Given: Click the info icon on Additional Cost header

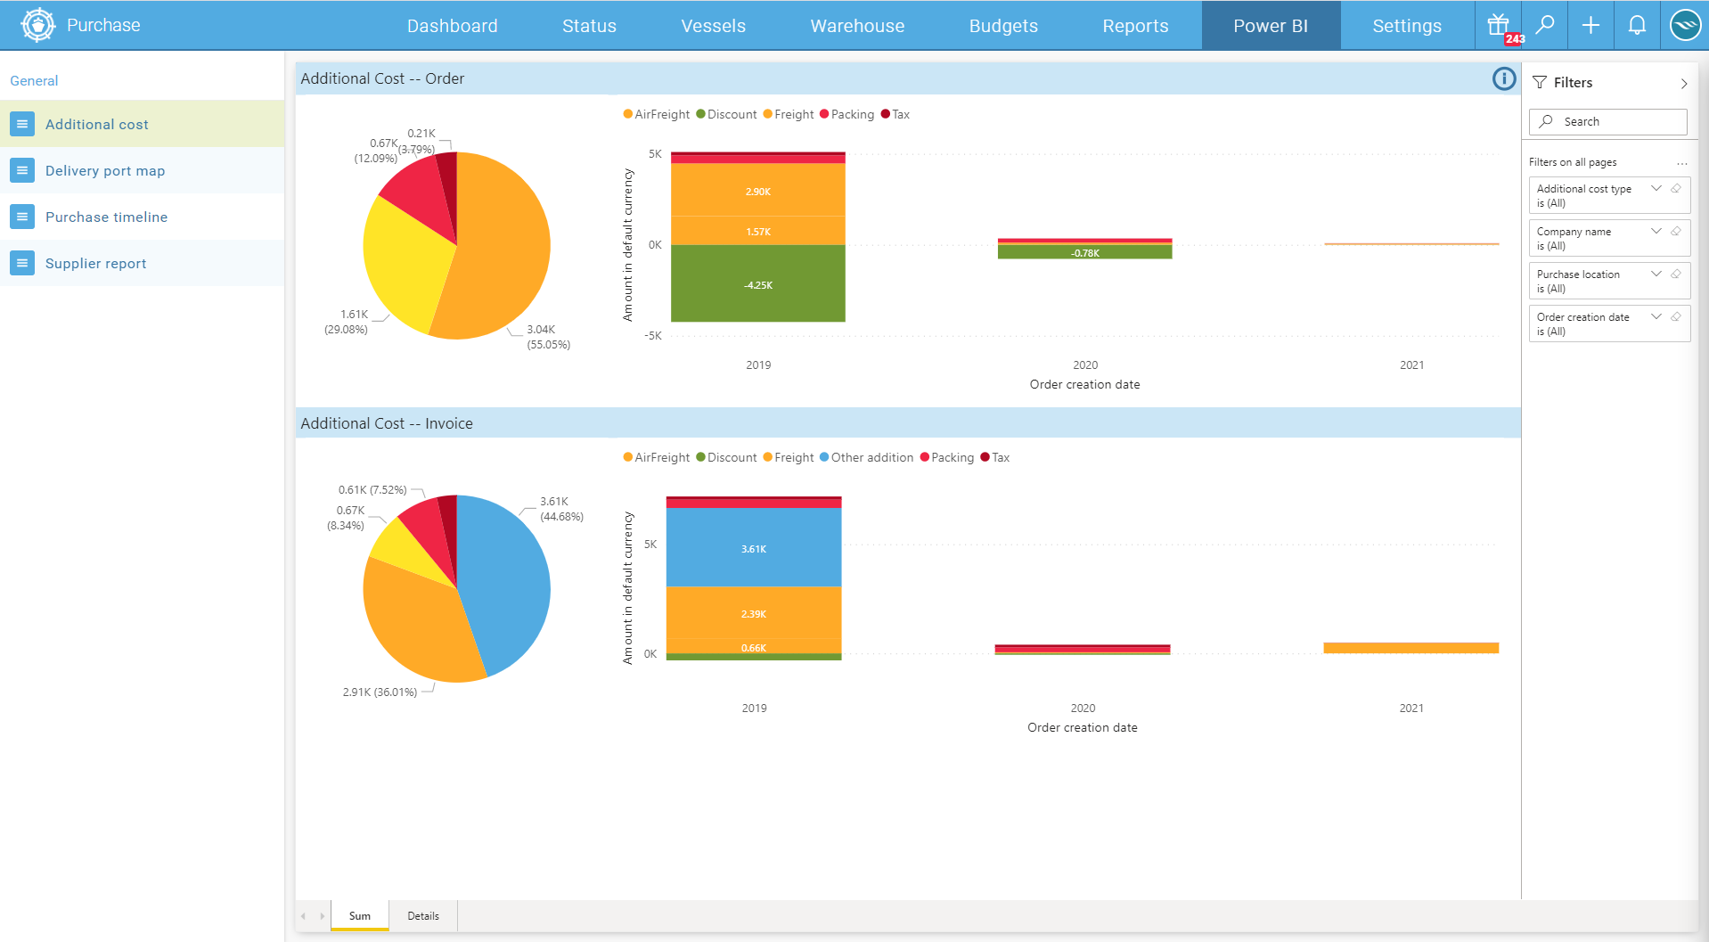Looking at the screenshot, I should [1503, 79].
